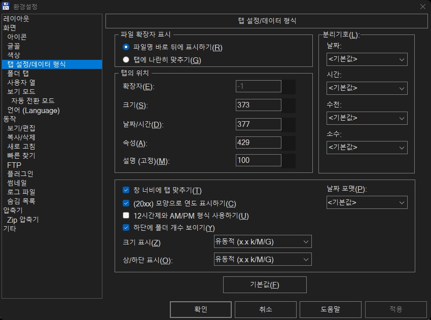This screenshot has height=320, width=431.
Task: Click the spinner beside 속성(A) field
Action: [x=289, y=143]
